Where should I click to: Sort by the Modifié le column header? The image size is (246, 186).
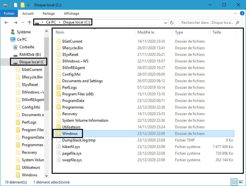[146, 32]
